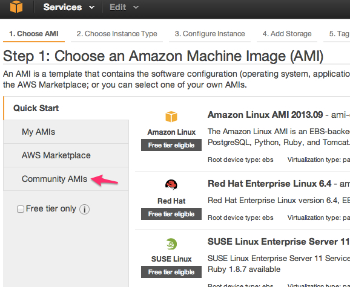
Task: Go to 3. Configure Instance tab
Action: [x=210, y=34]
